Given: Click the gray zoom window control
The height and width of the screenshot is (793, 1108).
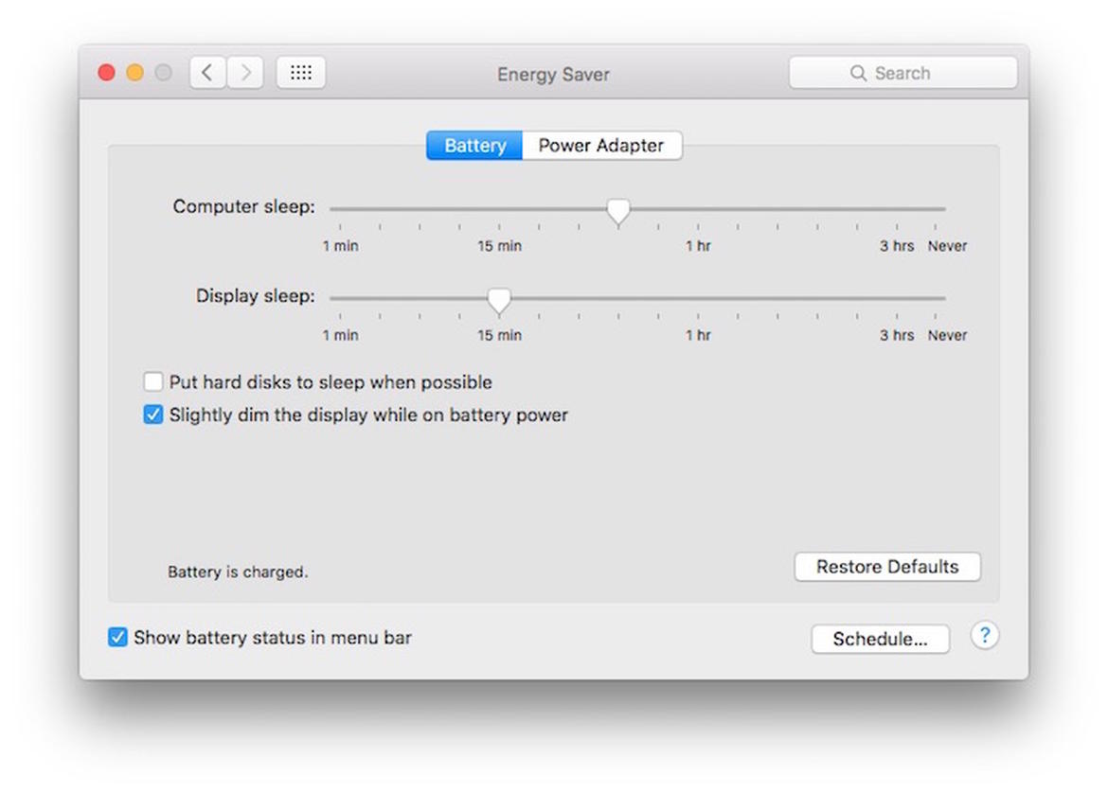Looking at the screenshot, I should point(163,72).
